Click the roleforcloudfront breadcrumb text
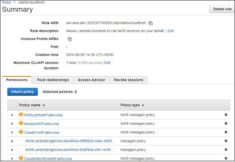The image size is (235, 162). click(x=31, y=2)
